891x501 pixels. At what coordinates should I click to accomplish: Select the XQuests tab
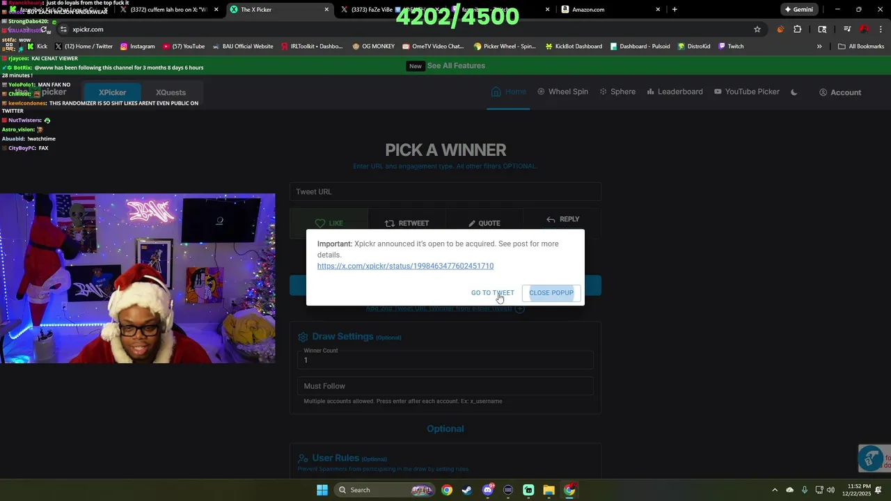coord(171,93)
